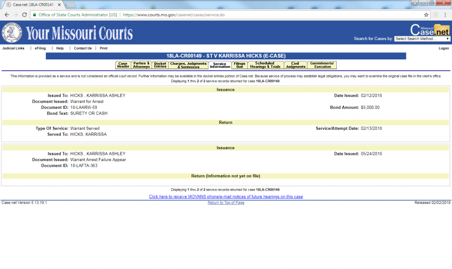Screen dimensions: 452x269
Task: Expand the Select Search Method dropdown
Action: 422,39
